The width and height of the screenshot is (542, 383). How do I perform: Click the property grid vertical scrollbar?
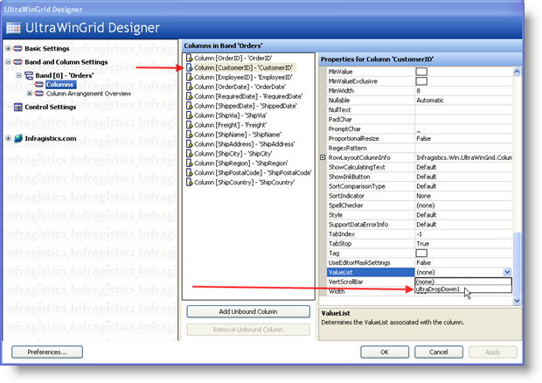click(x=517, y=175)
